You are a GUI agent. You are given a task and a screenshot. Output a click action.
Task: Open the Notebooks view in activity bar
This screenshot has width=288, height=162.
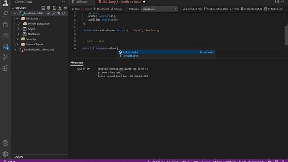[5, 25]
